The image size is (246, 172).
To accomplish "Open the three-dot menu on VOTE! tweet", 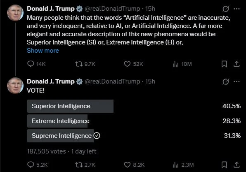I will click(x=237, y=81).
